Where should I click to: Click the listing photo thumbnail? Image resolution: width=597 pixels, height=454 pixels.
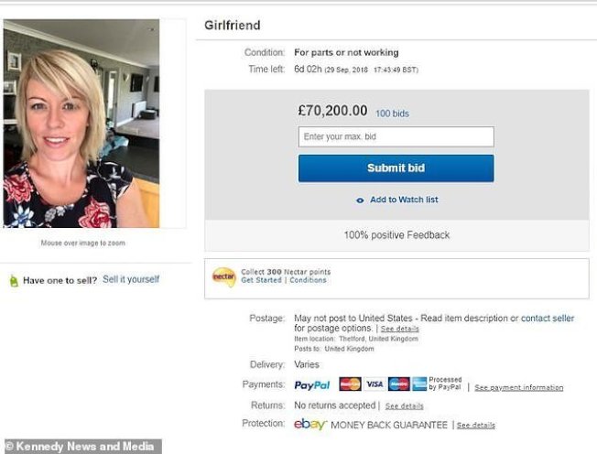point(81,124)
